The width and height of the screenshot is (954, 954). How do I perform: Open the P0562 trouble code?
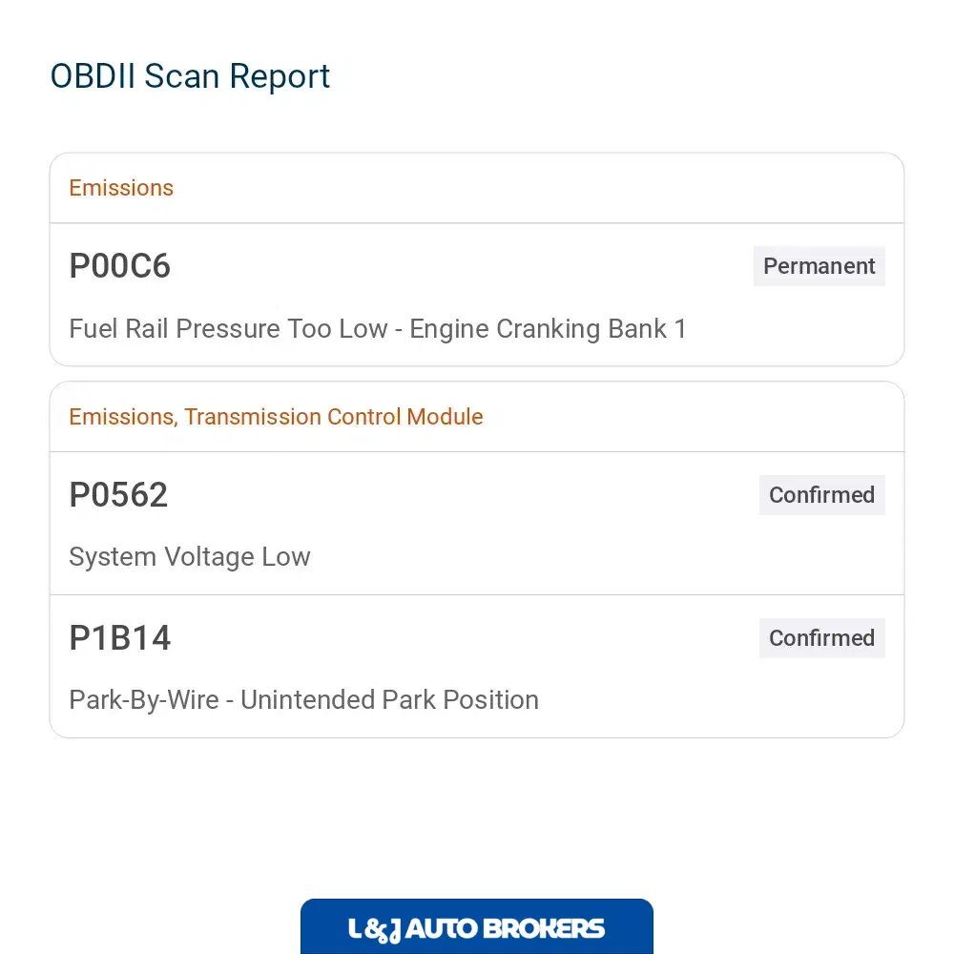pos(118,494)
